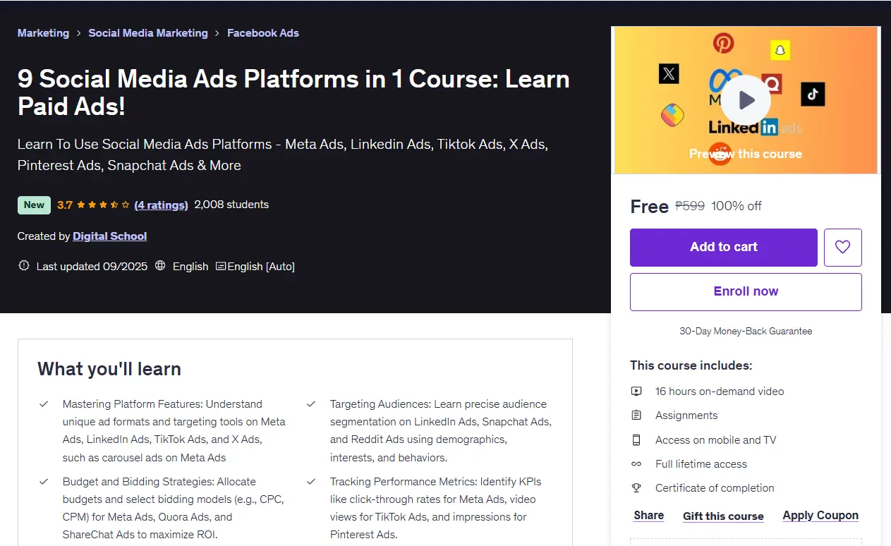The image size is (891, 546).
Task: Click This course includes heading
Action: click(691, 365)
